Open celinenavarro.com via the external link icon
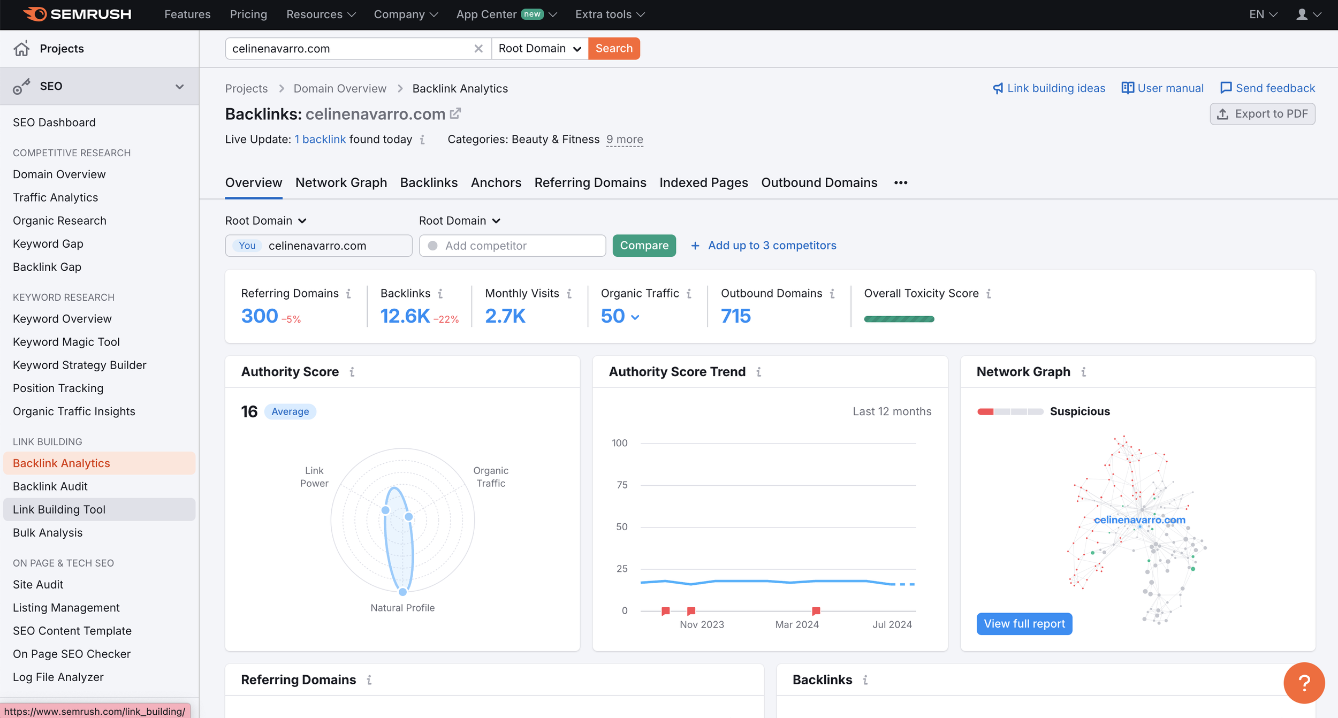 click(455, 113)
